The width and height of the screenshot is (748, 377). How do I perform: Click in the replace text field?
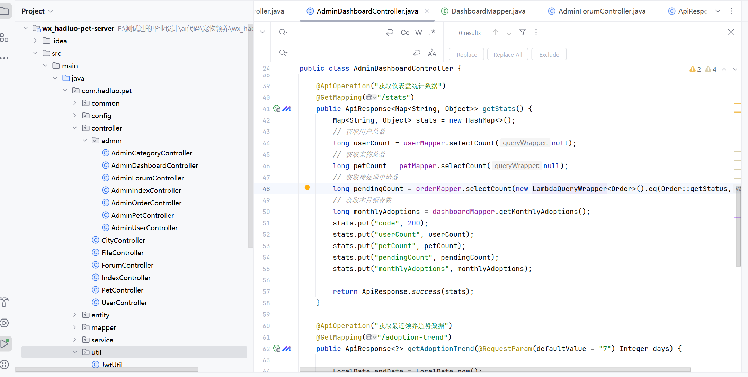[350, 53]
